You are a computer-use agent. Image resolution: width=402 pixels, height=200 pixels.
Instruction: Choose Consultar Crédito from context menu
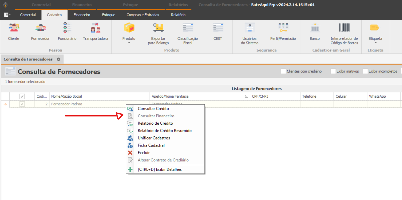point(165,109)
